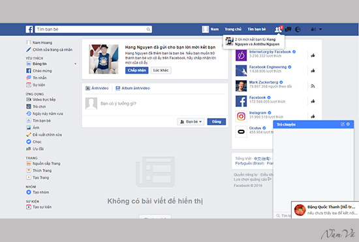Open Ảnh in sidebar
359x242 pixels.
coord(33,128)
